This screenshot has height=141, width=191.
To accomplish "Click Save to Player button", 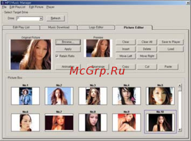I will coord(171,42).
